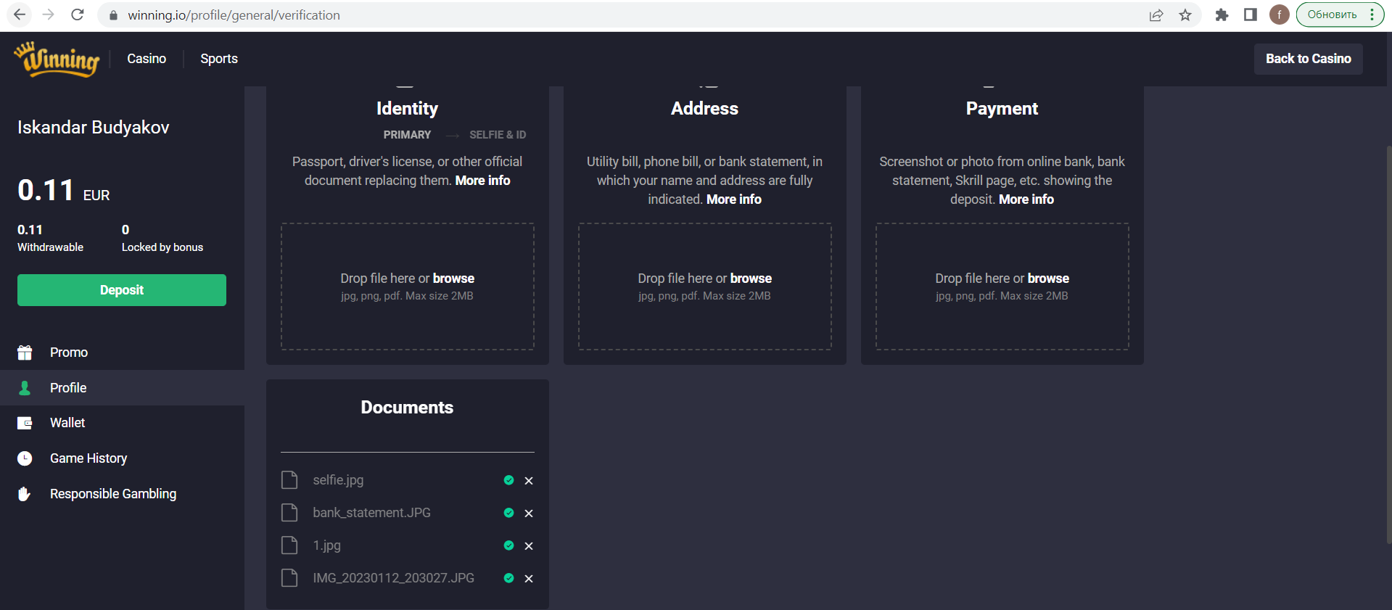Viewport: 1392px width, 610px height.
Task: Click browse in the Payment drop zone
Action: 1048,279
